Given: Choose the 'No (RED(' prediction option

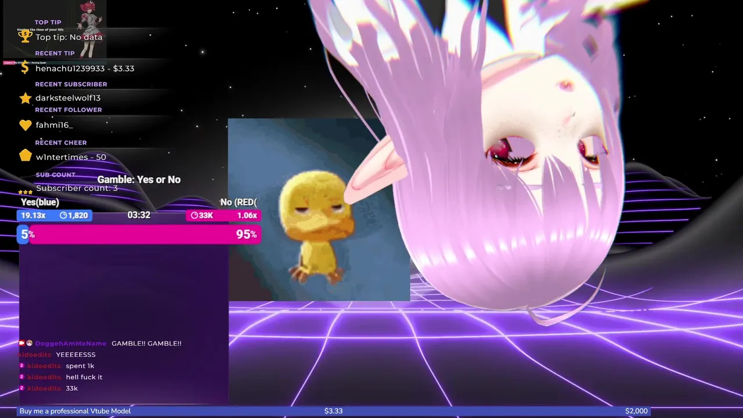Looking at the screenshot, I should click(239, 202).
